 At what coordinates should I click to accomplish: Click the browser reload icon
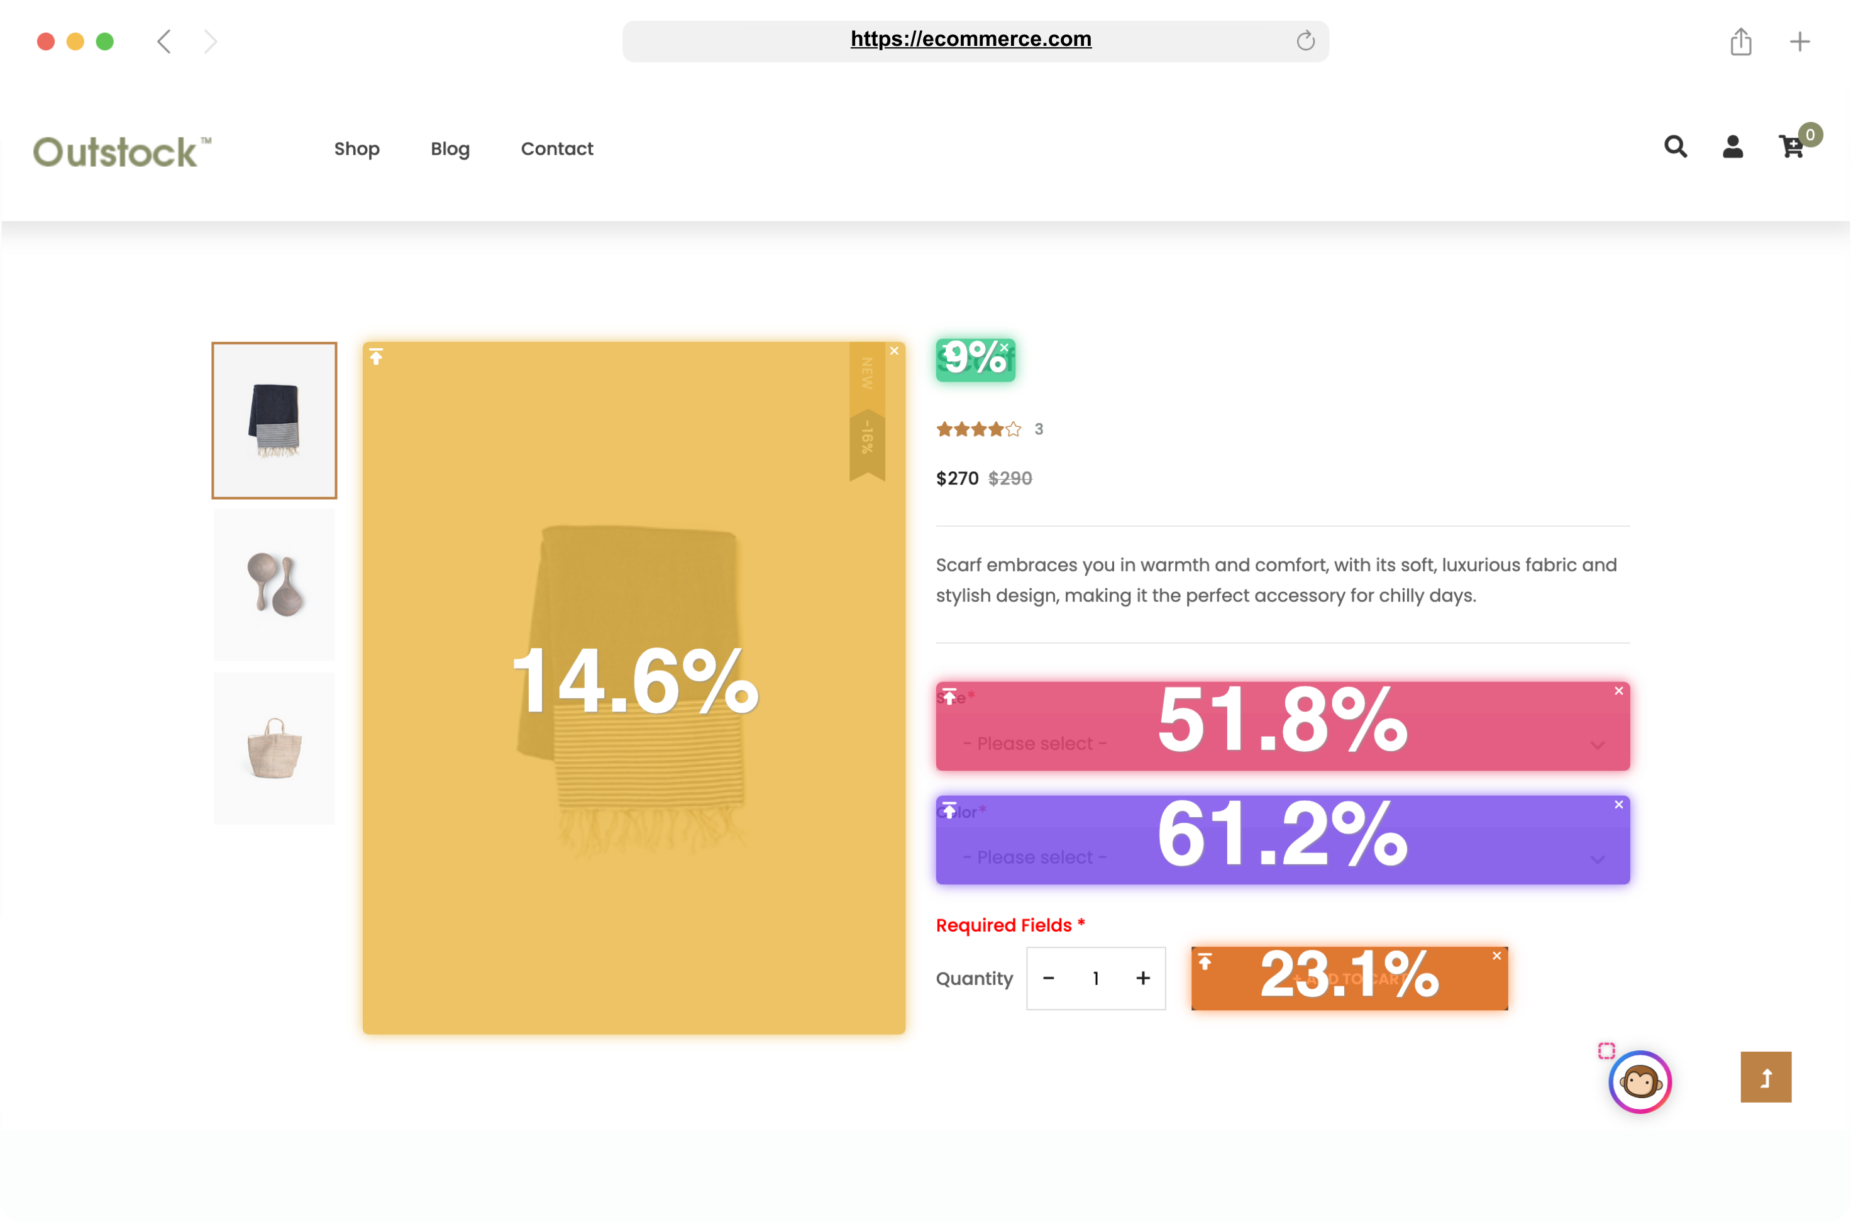1305,40
